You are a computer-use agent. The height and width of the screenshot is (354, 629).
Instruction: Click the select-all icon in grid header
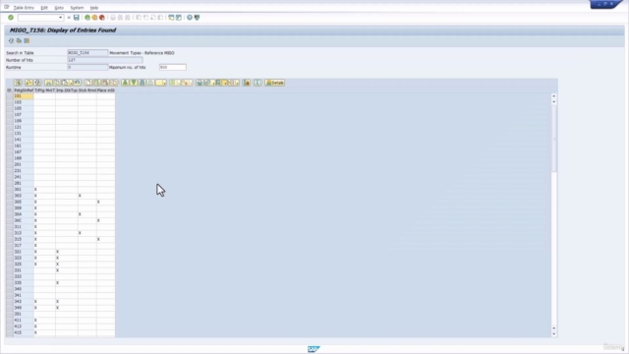[9, 90]
